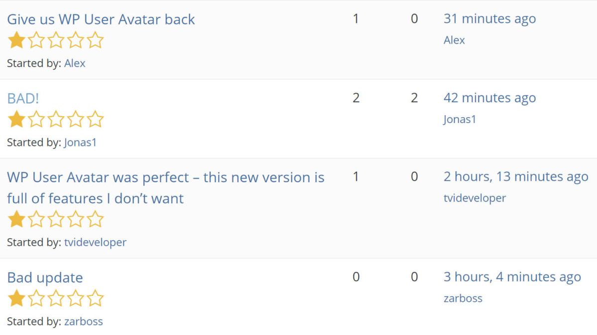Open tvideveloper's profile in the right column
Image resolution: width=597 pixels, height=335 pixels.
[x=475, y=198]
